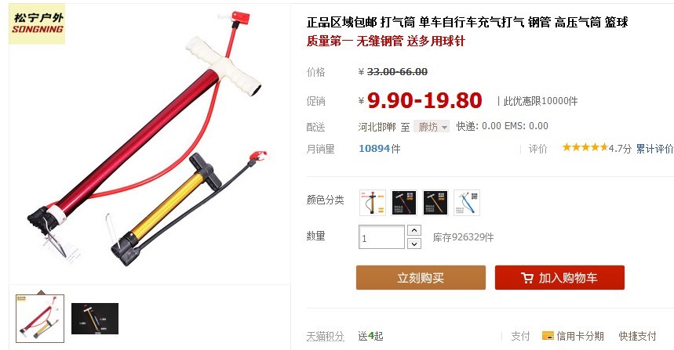This screenshot has width=674, height=350.
Task: Open the 累计评价 reviews link
Action: [x=654, y=149]
